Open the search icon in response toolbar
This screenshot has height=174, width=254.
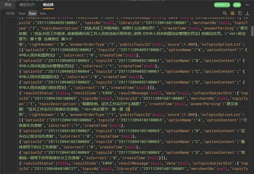224,13
